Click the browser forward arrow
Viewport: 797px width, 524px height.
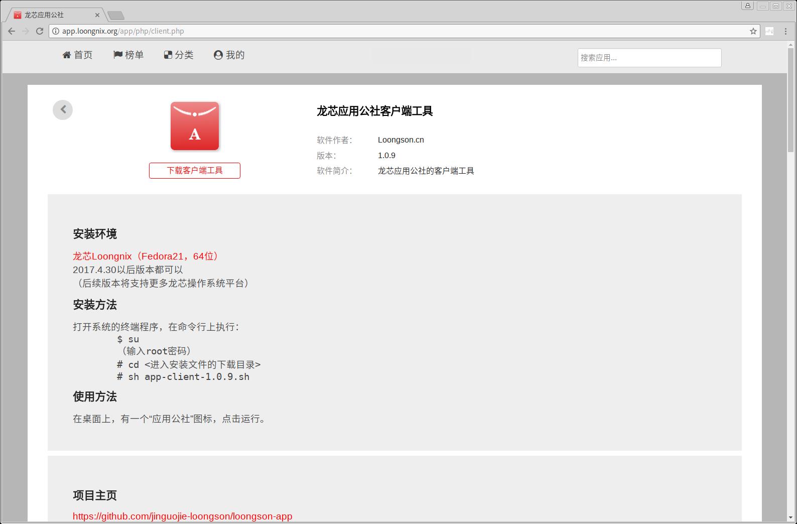(x=26, y=31)
